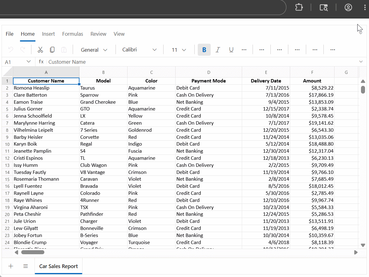Select the cell Bonneville
The width and height of the screenshot is (369, 277).
click(103, 228)
